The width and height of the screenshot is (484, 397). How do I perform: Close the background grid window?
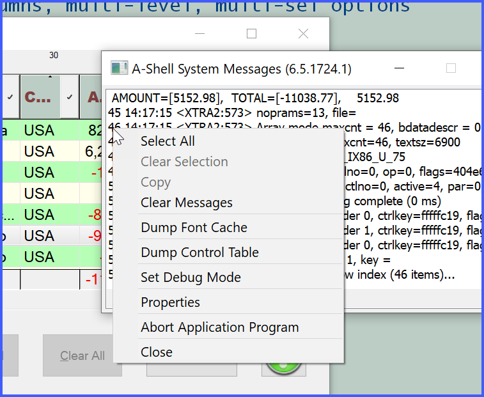pyautogui.click(x=303, y=34)
